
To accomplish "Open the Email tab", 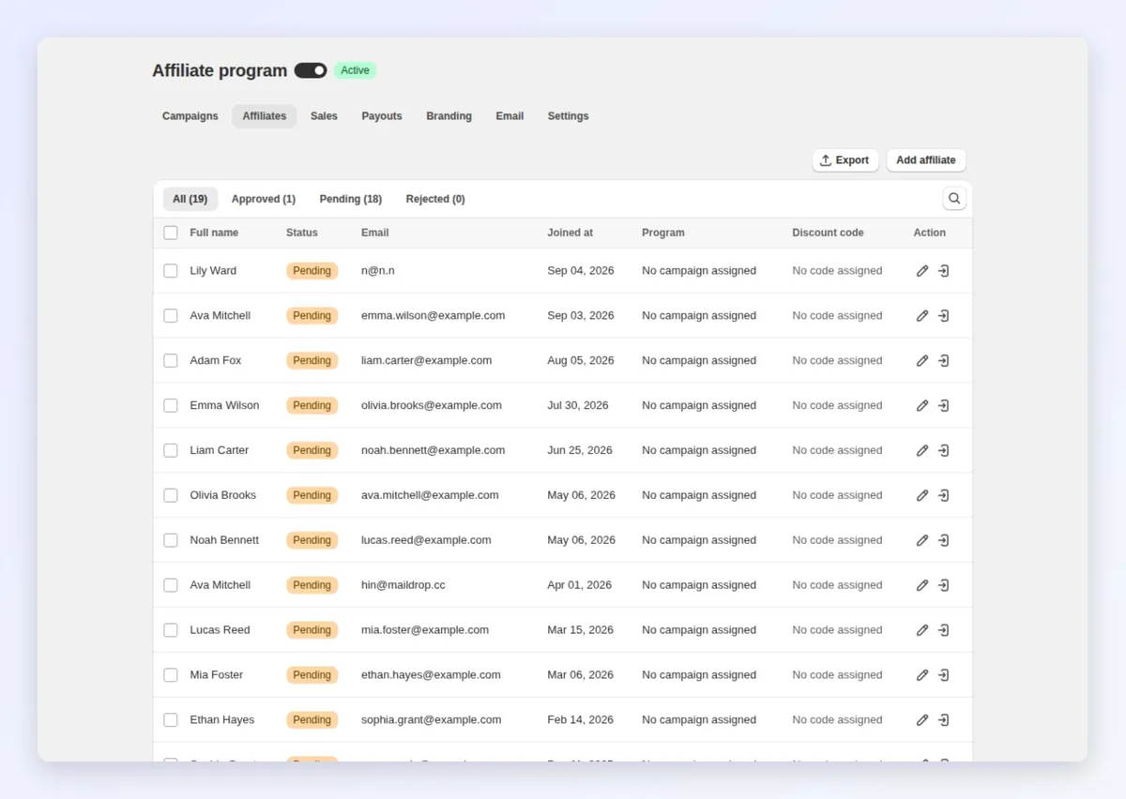I will [x=510, y=116].
